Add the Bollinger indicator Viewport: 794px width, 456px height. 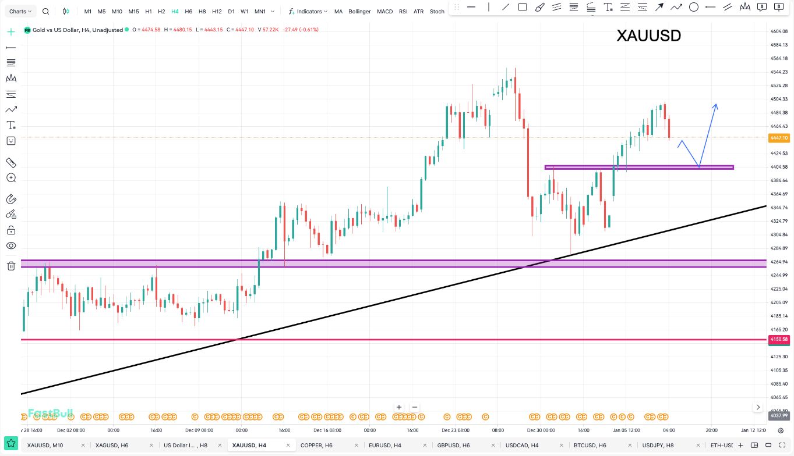(x=359, y=11)
